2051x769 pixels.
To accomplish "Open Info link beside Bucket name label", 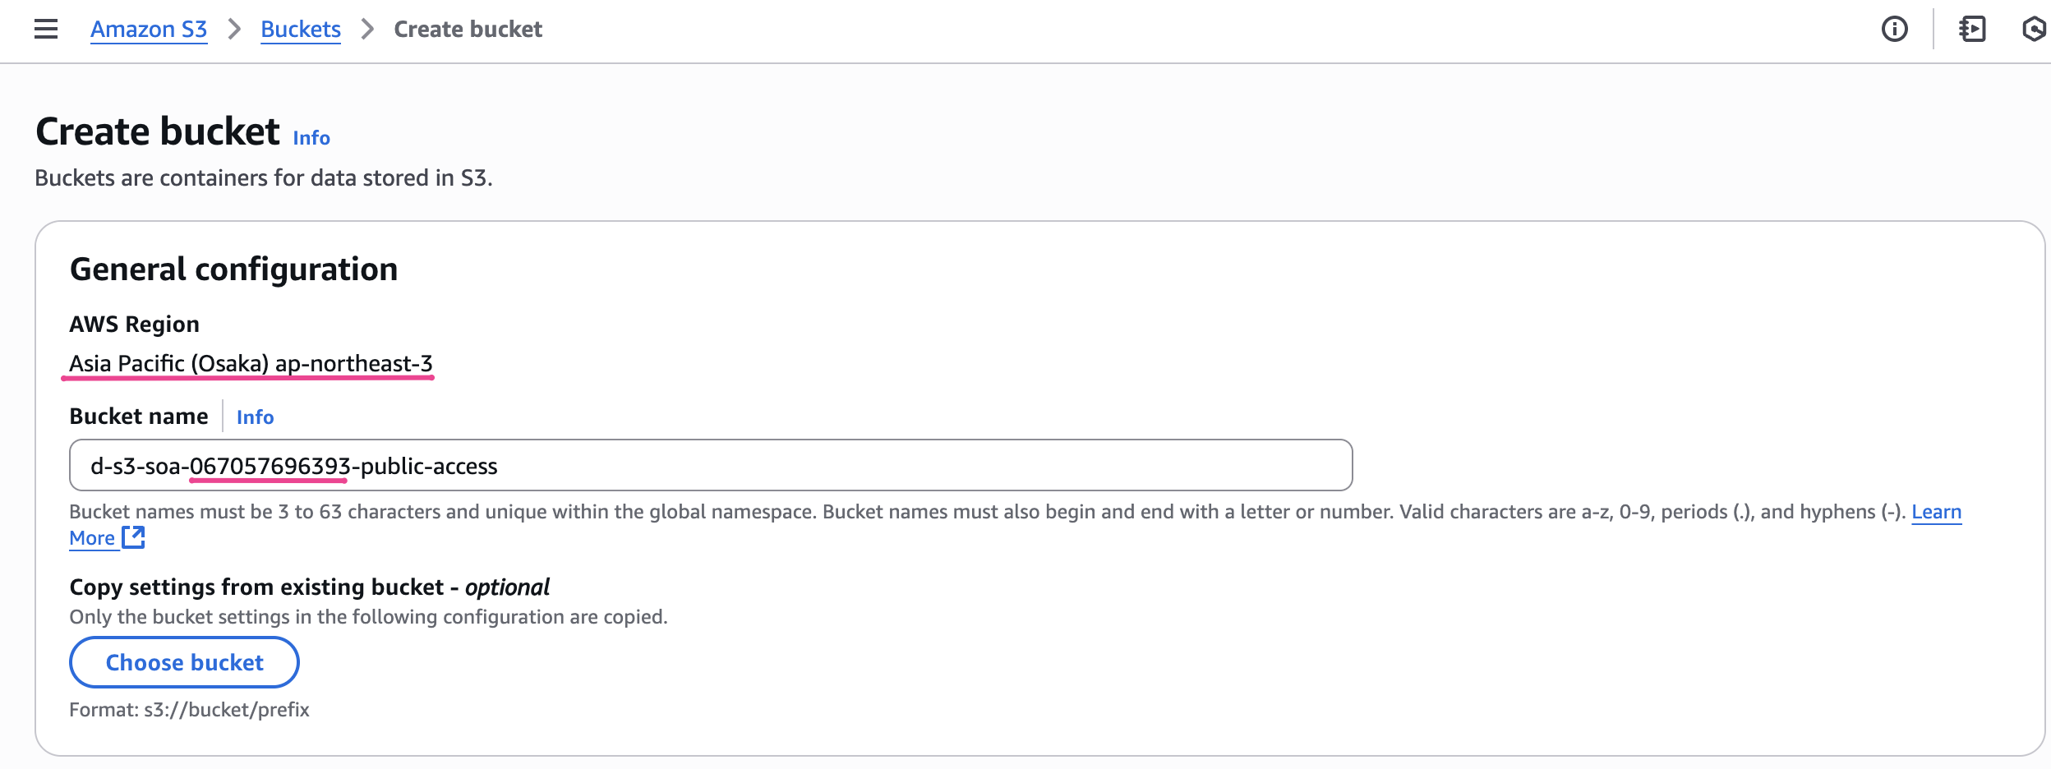I will tap(255, 417).
